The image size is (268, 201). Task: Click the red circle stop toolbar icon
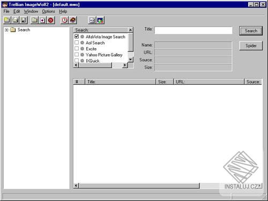coord(51,20)
